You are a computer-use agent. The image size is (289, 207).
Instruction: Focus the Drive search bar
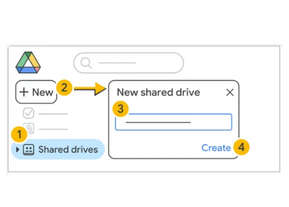129,63
